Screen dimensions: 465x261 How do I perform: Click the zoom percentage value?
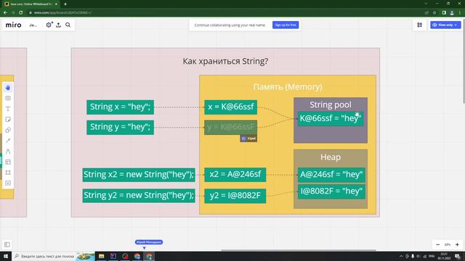[448, 244]
